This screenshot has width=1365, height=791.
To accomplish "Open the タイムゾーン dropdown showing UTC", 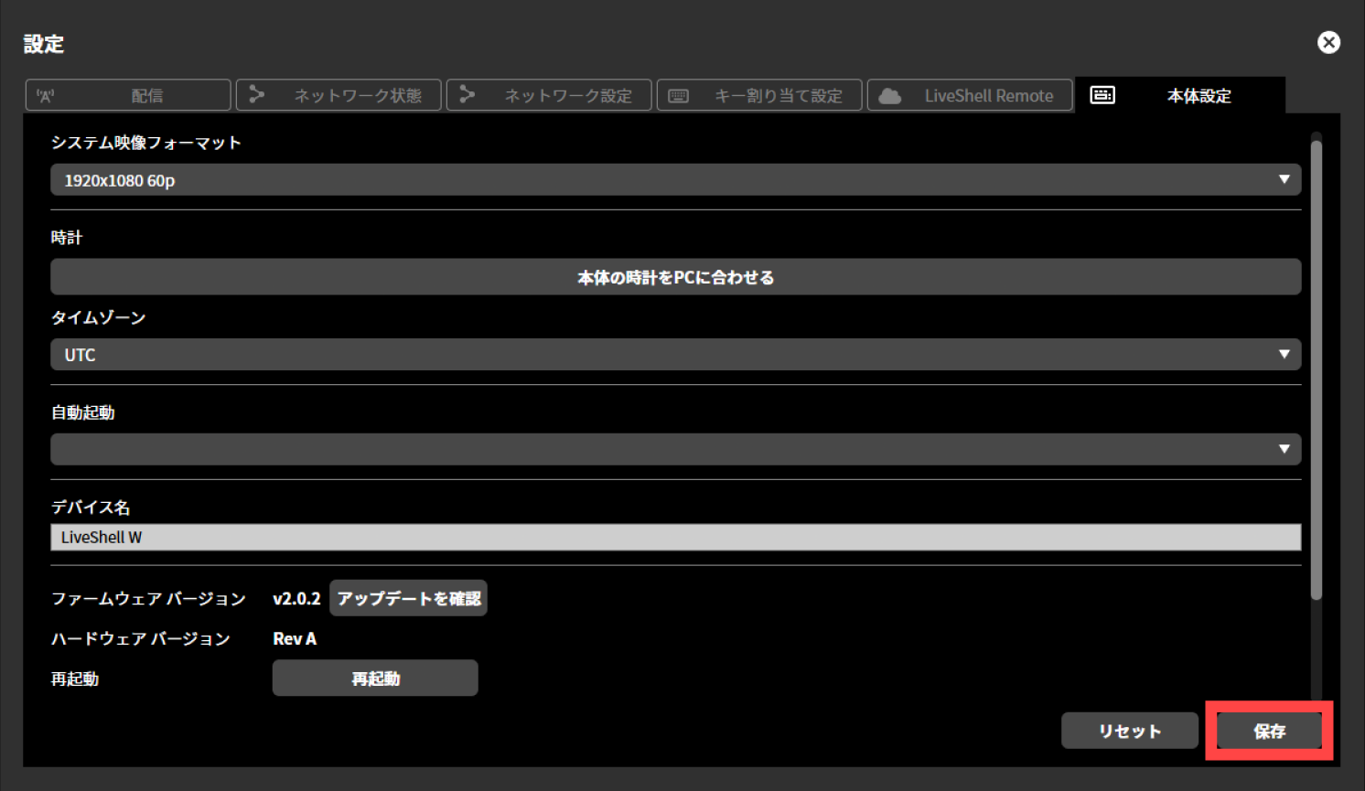I will coord(675,354).
